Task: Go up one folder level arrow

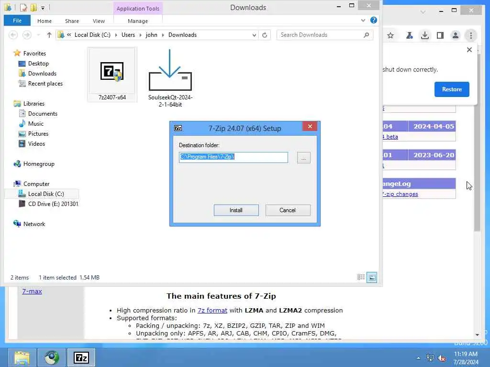Action: click(49, 35)
